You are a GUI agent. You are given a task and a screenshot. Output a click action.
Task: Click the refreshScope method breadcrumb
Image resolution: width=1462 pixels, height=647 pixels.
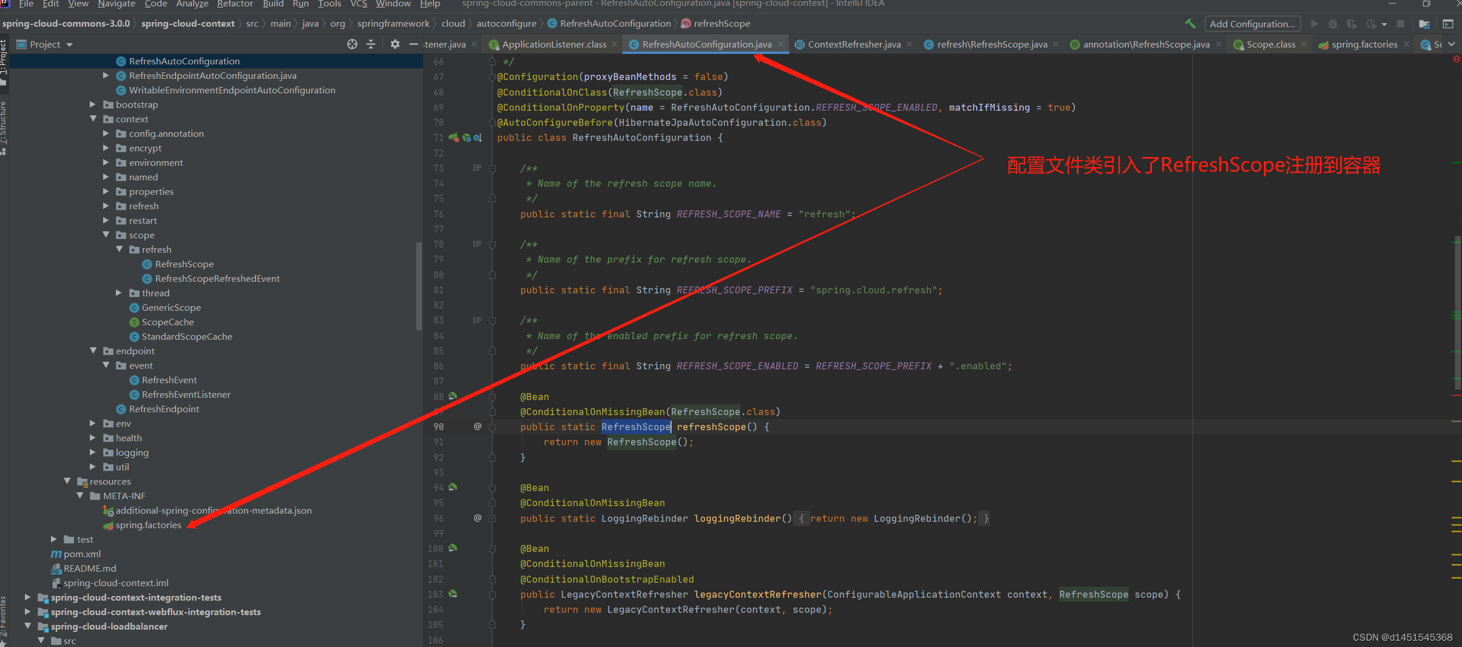click(716, 23)
